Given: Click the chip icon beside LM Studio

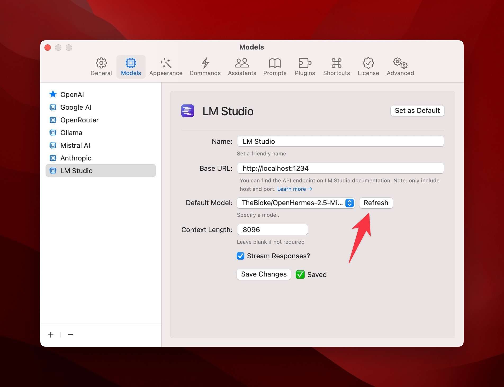Looking at the screenshot, I should point(53,171).
